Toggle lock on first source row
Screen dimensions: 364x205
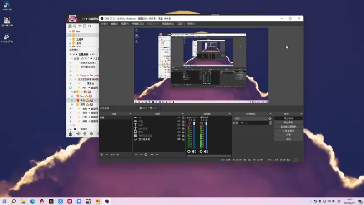click(183, 118)
